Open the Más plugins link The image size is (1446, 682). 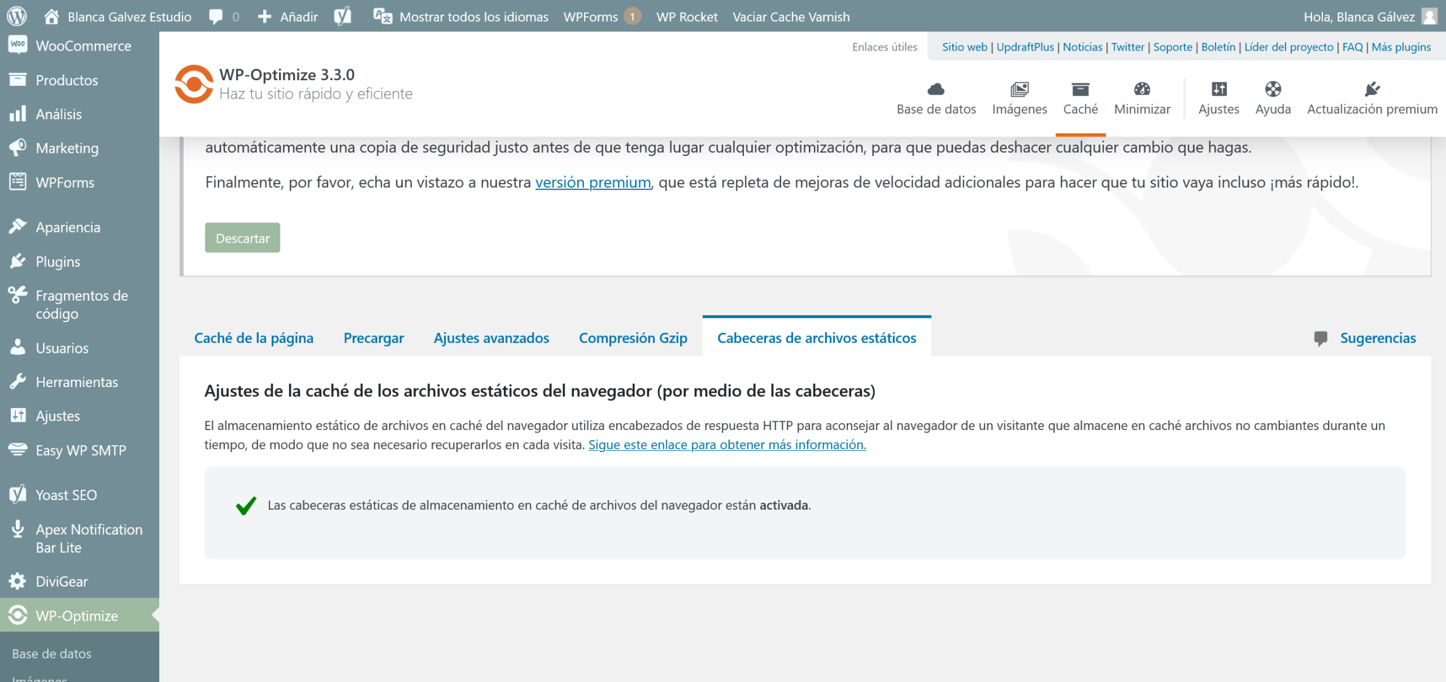tap(1401, 47)
